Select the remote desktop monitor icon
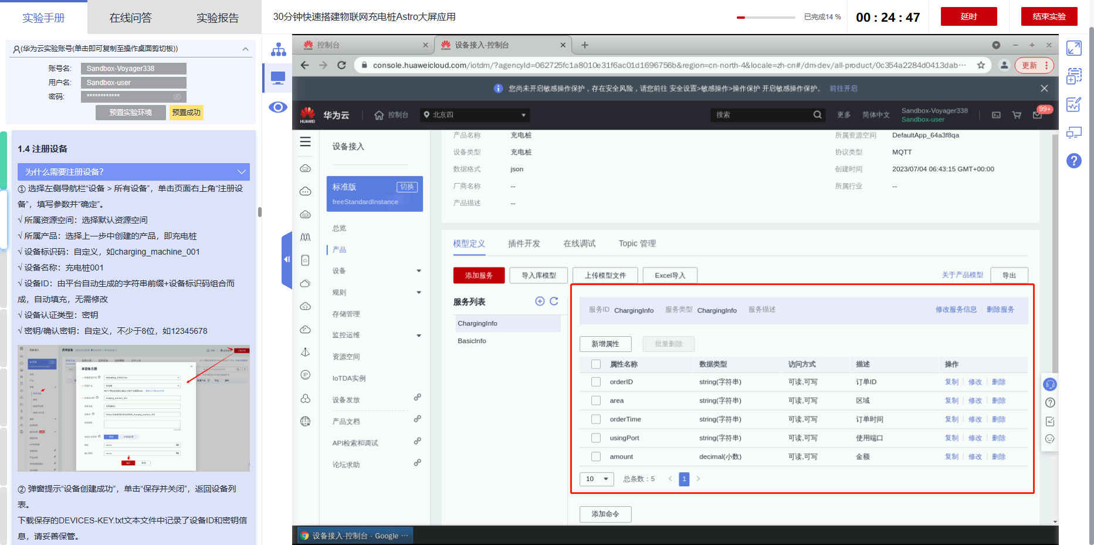Screen dimensions: 1094x545 click(x=278, y=77)
